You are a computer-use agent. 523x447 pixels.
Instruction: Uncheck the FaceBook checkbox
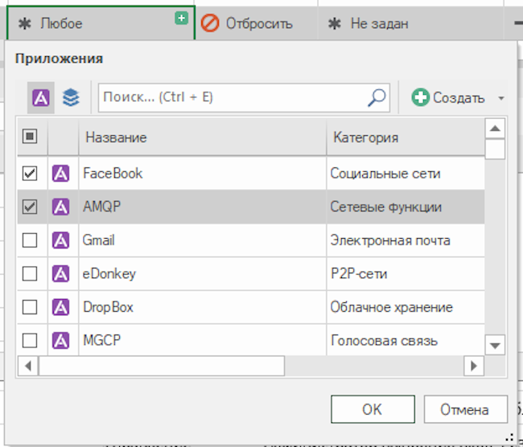tap(30, 173)
